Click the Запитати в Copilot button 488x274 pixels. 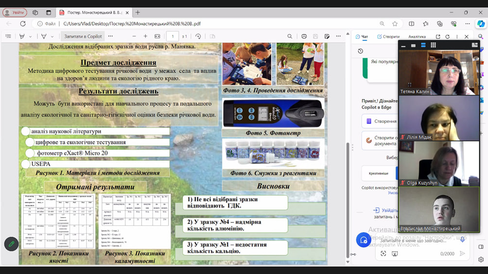pyautogui.click(x=83, y=36)
